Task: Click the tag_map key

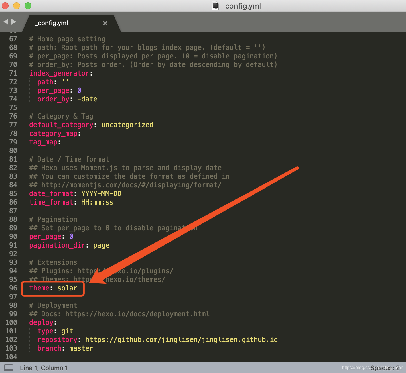Action: coord(43,142)
